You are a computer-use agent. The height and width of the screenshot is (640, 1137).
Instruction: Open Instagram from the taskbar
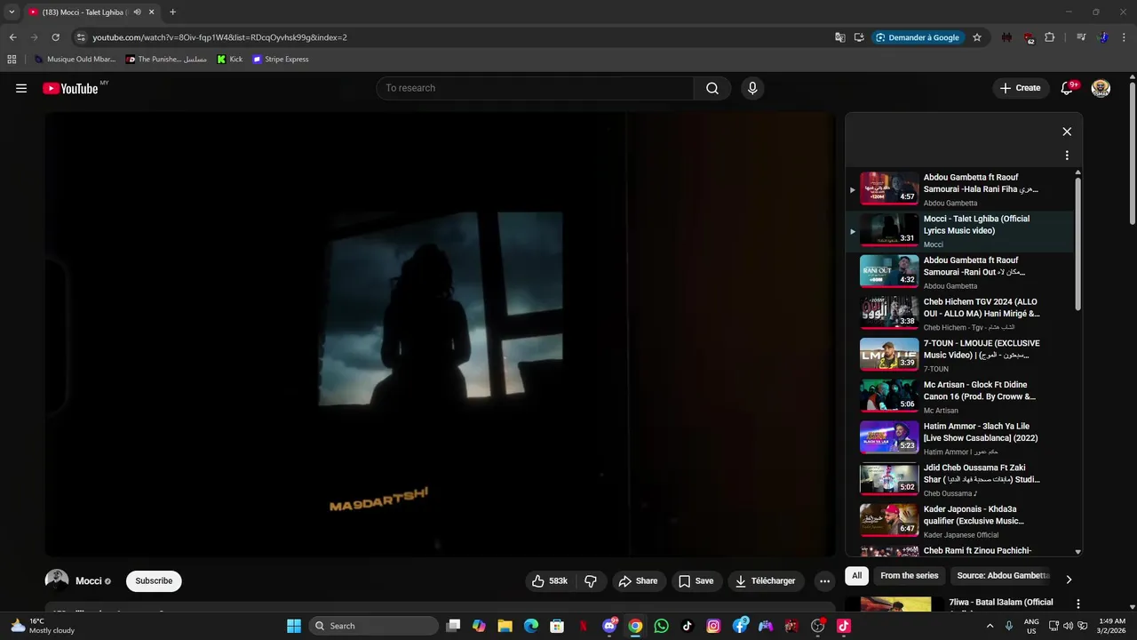click(713, 626)
